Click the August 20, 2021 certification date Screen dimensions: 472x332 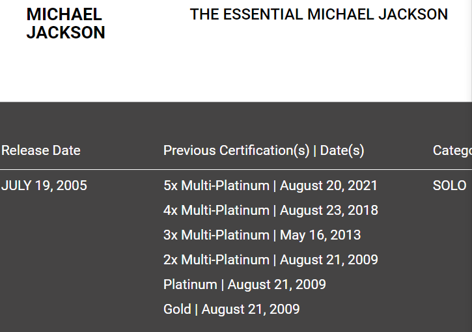[x=329, y=186]
